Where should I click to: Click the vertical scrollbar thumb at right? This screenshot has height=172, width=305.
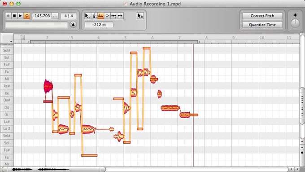[302, 106]
